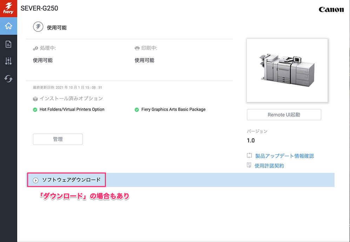
Task: Click the インストール済みオプション heading
Action: (71, 99)
